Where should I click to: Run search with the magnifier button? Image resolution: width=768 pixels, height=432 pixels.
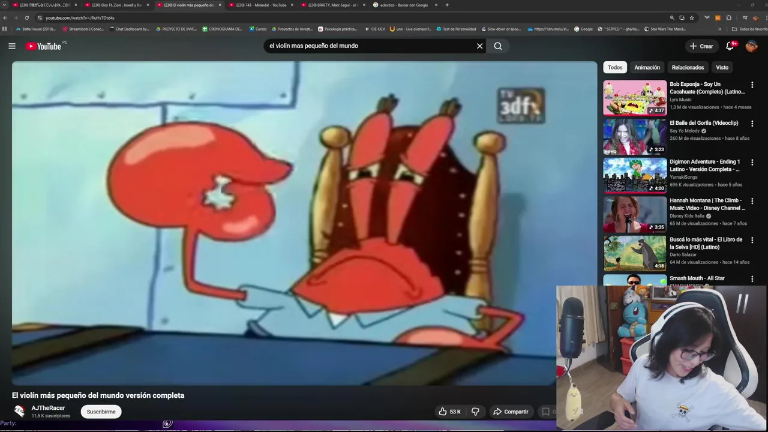(498, 46)
